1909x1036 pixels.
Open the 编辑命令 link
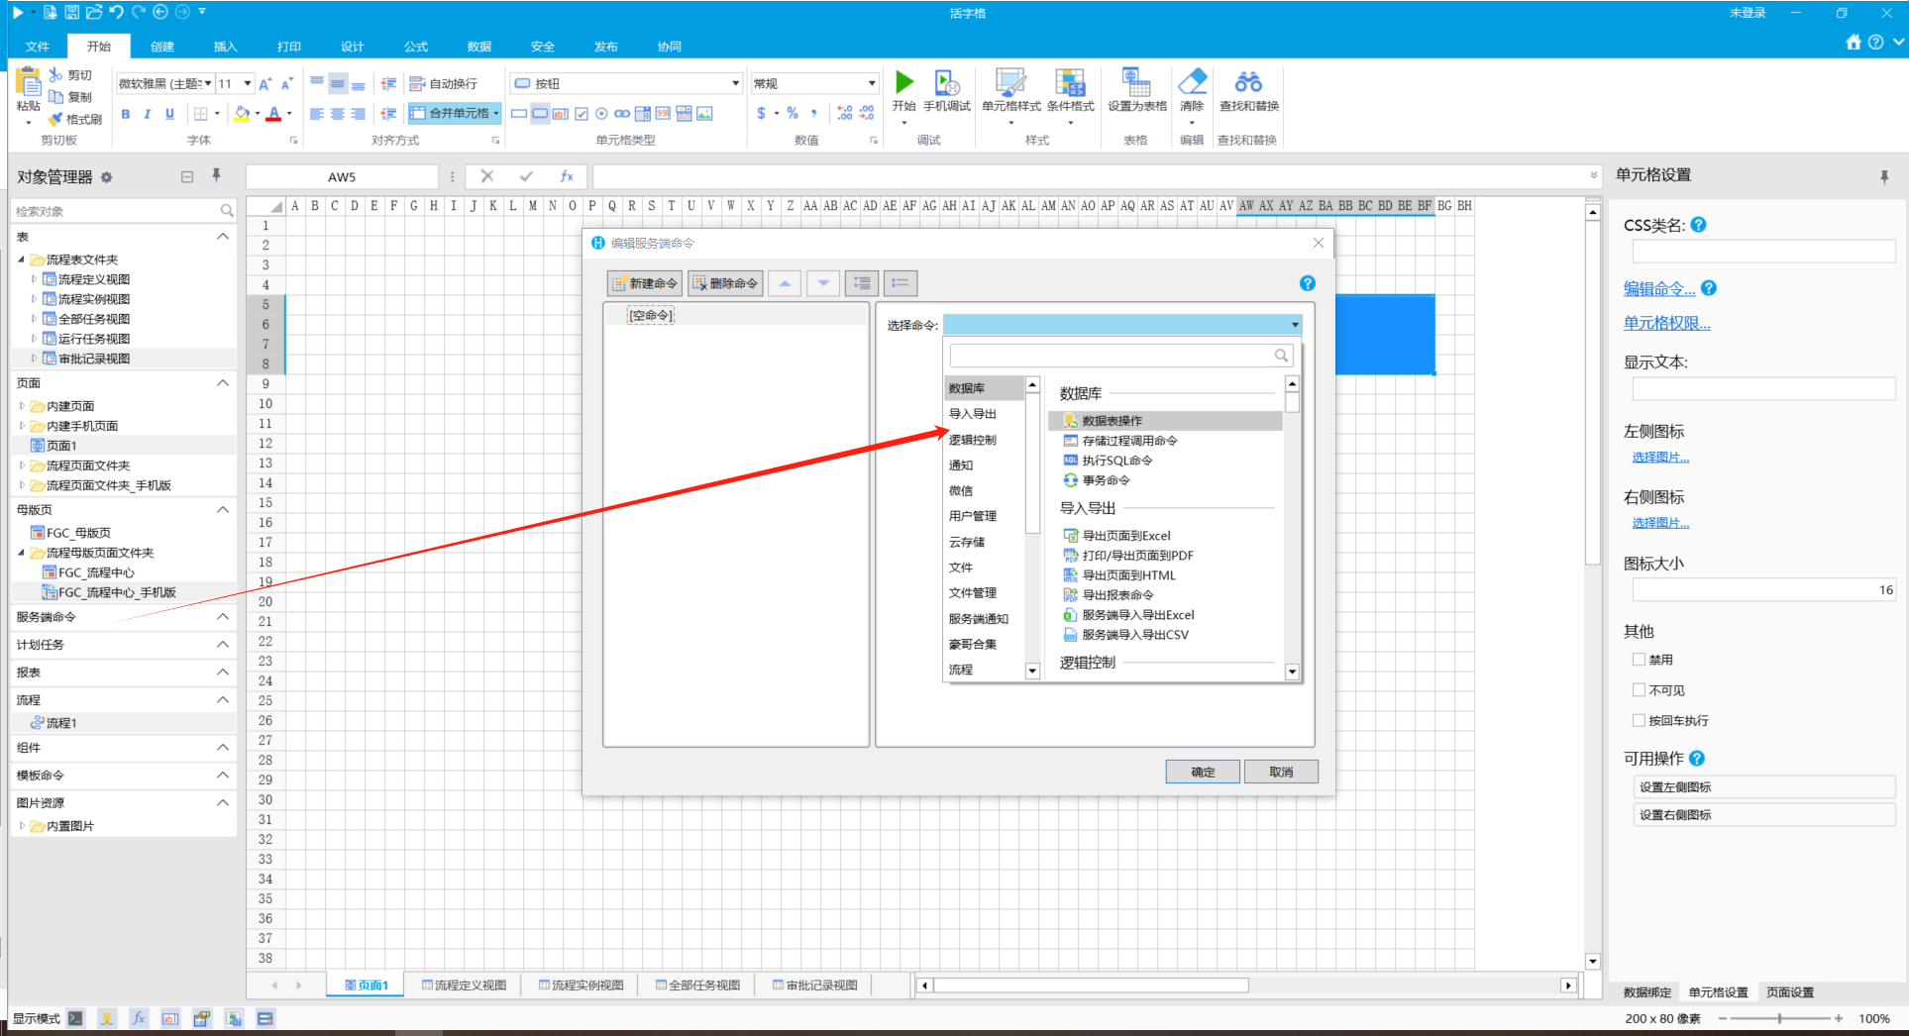pyautogui.click(x=1659, y=289)
